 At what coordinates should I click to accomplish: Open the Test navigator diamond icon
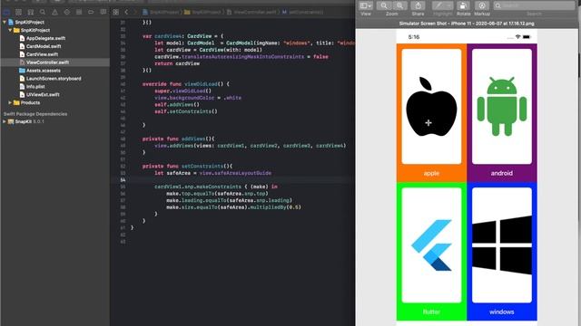point(66,12)
